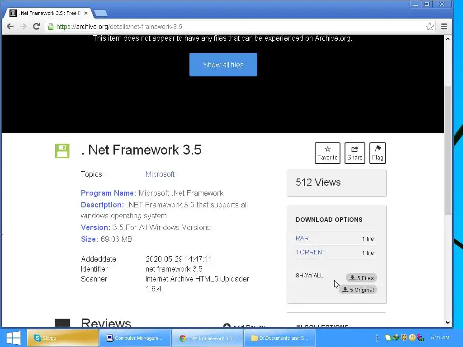The height and width of the screenshot is (347, 463).
Task: Click the '. Net Framework 3.5' title
Action: pos(142,150)
